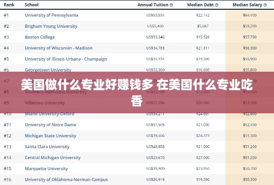Select the US$23,670 tuition cell
274x185 pixels.
point(156,158)
